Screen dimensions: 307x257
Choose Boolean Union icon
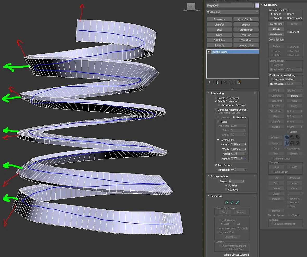[x=287, y=137]
